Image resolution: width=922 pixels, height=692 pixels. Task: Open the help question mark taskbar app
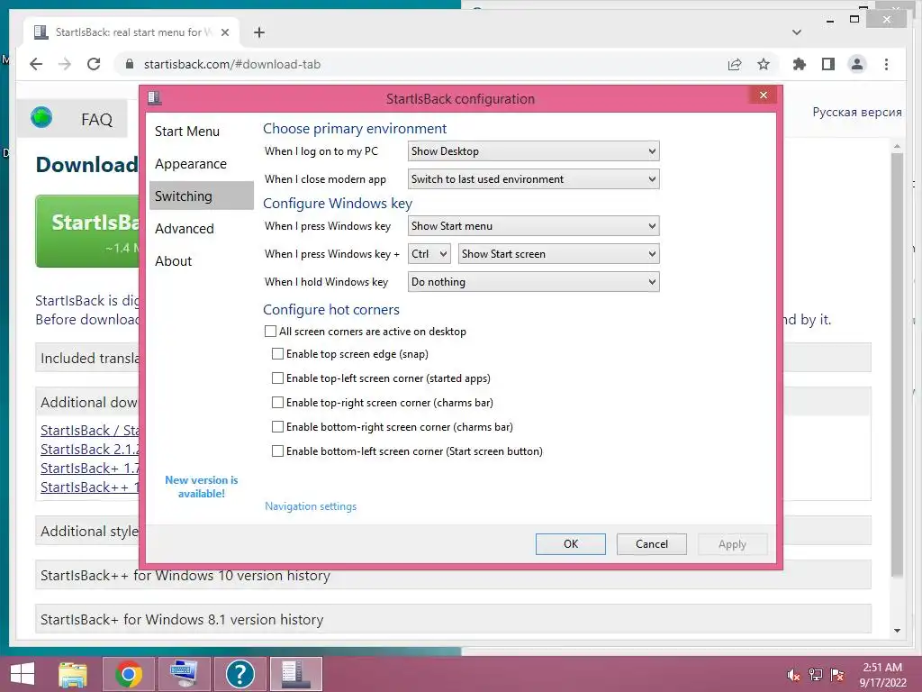240,674
